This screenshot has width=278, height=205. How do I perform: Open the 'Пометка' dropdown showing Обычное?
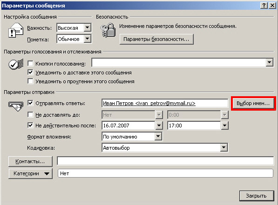pos(88,39)
